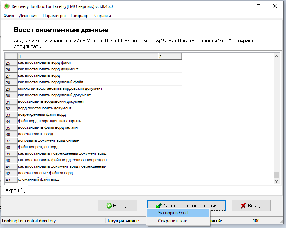
Task: Click the vertical scrollbar thumb
Action: [276, 175]
